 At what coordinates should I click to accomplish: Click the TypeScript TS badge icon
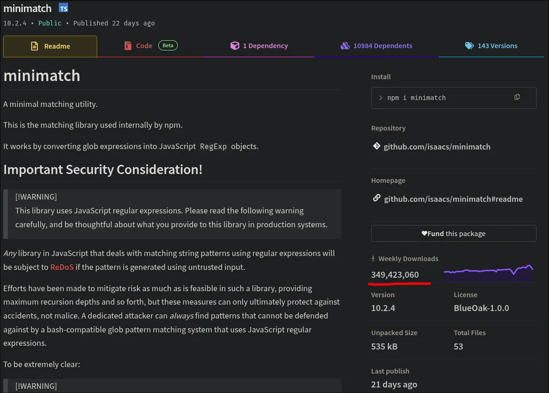coord(63,7)
